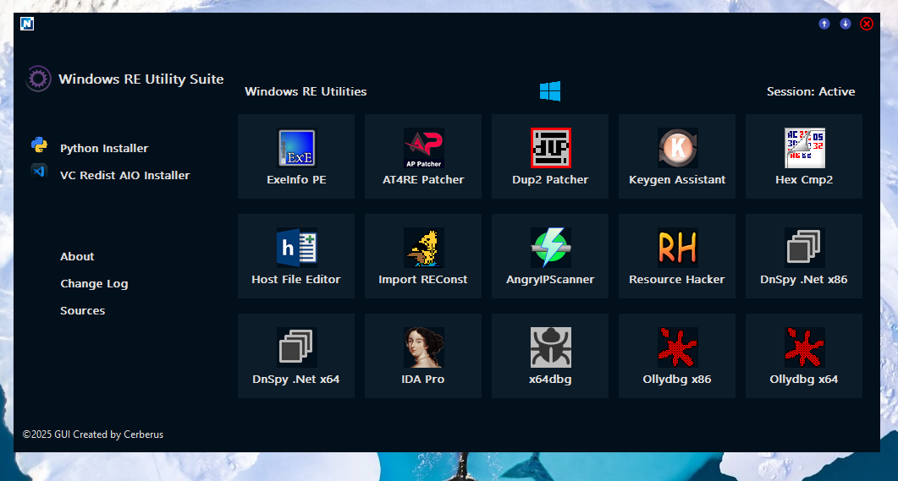The height and width of the screenshot is (481, 898).
Task: Open IDA Pro portrait icon
Action: click(x=423, y=347)
